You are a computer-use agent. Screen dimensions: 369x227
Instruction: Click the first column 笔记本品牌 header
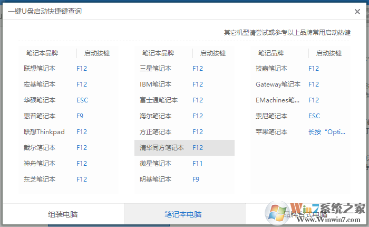[42, 53]
